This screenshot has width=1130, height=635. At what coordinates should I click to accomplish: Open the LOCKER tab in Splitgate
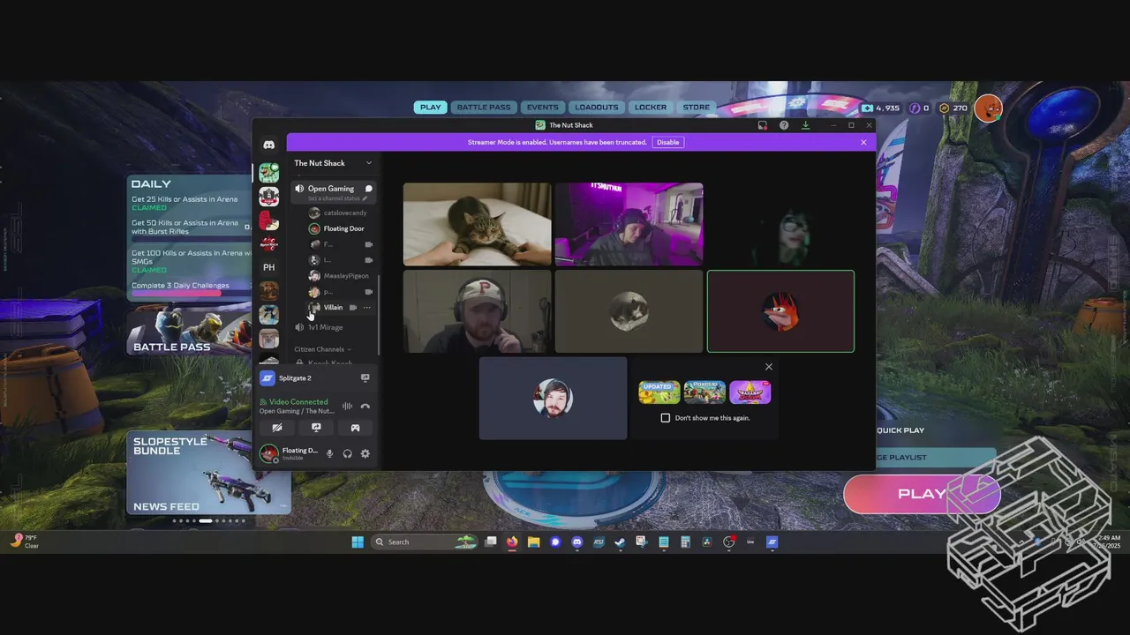tap(651, 108)
